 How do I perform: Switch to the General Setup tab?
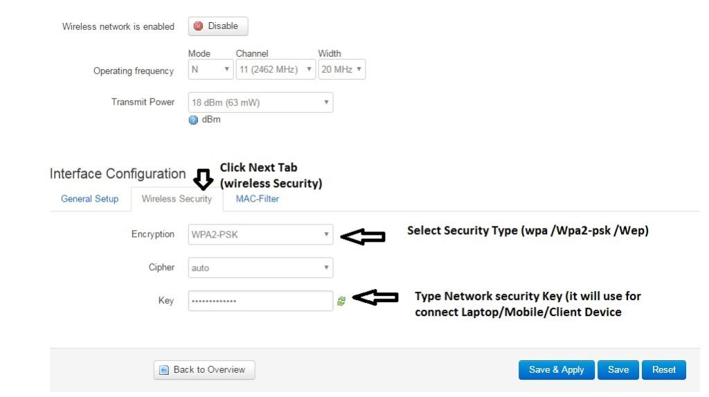click(89, 199)
